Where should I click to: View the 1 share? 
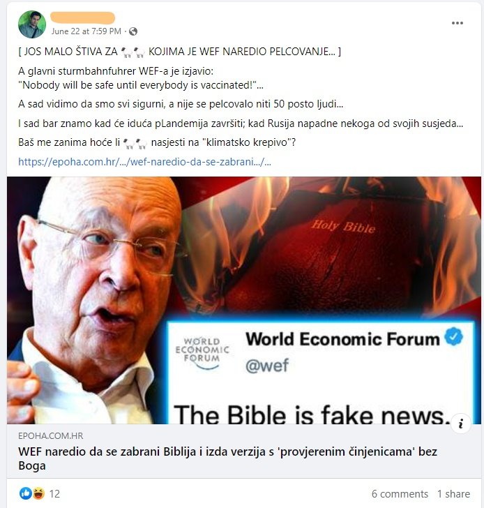pyautogui.click(x=453, y=494)
